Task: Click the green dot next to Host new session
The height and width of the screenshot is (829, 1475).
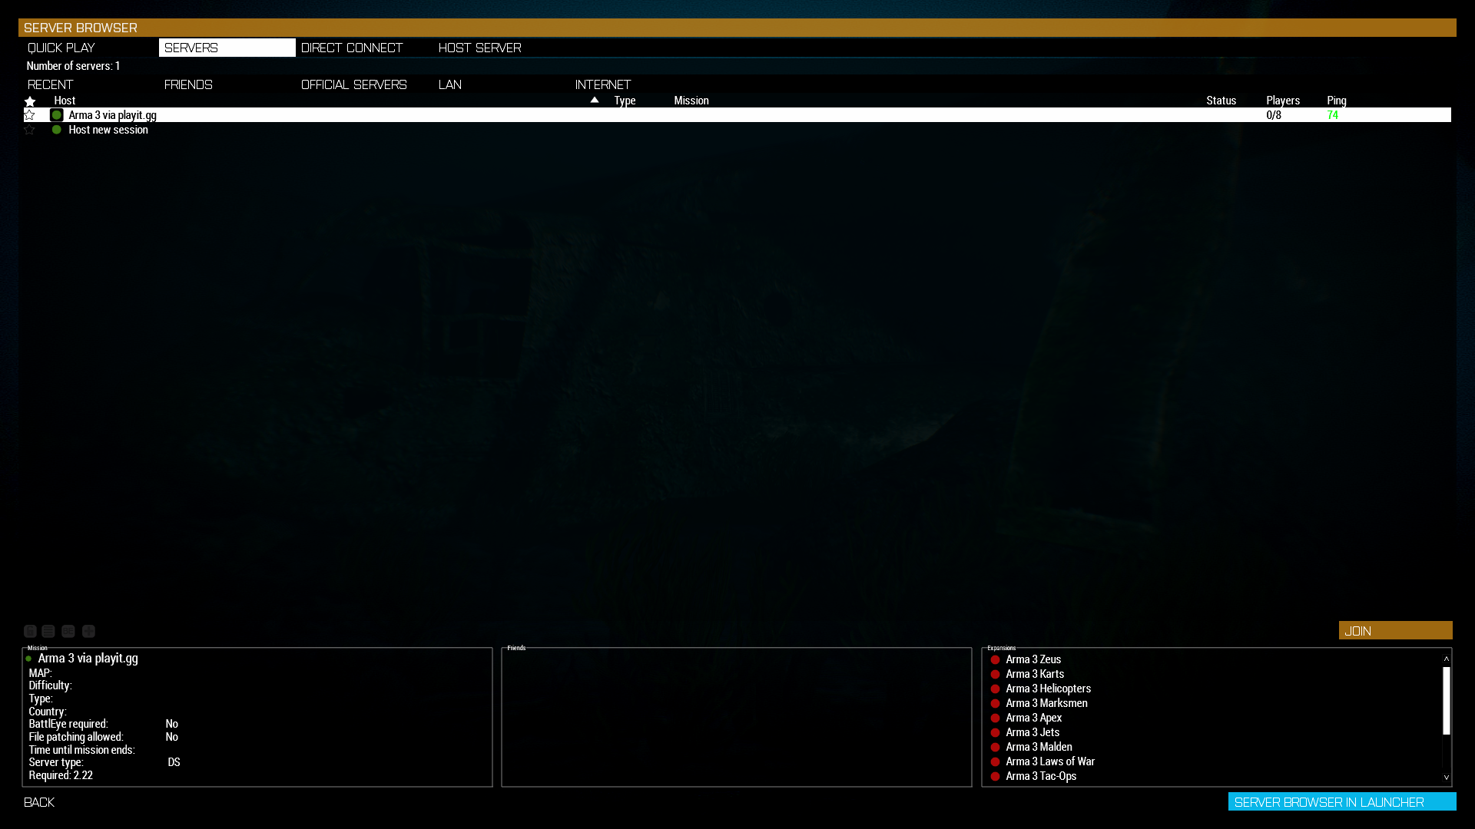Action: pos(56,130)
